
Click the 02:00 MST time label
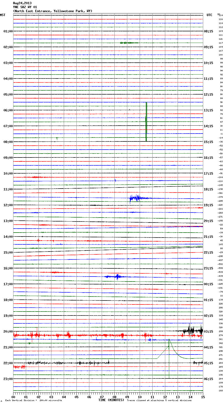(x=8, y=47)
